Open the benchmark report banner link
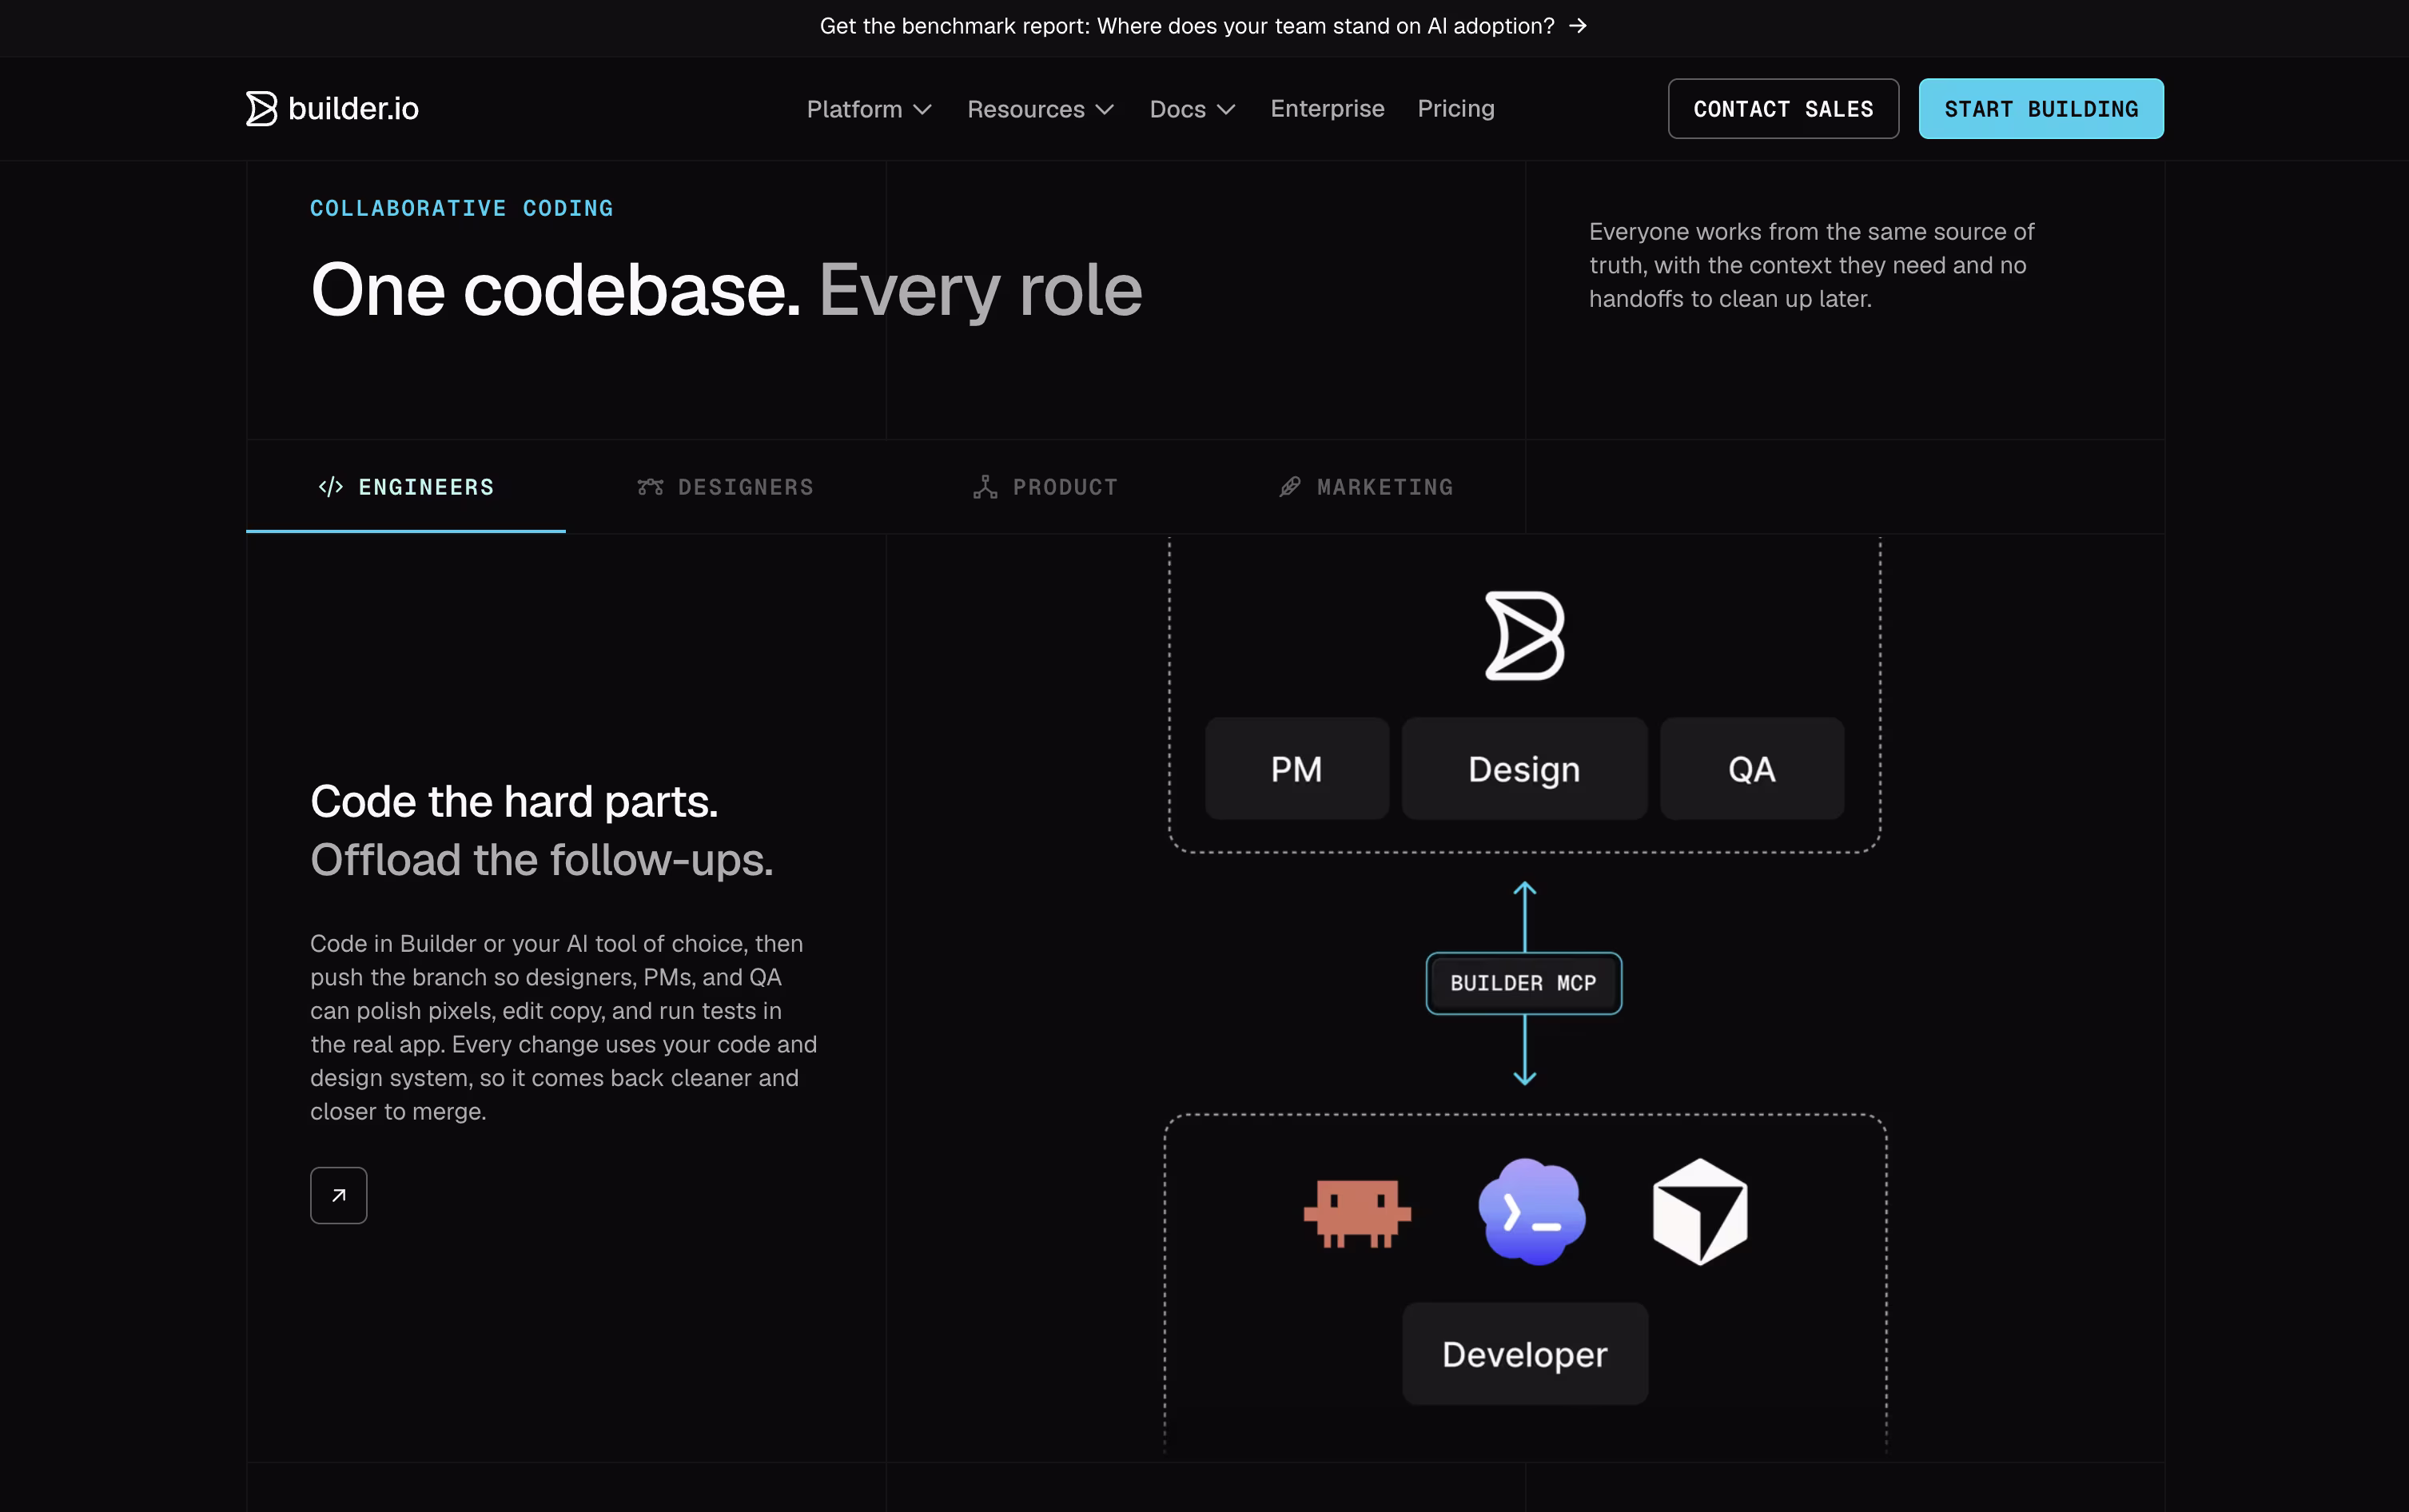Image resolution: width=2409 pixels, height=1512 pixels. pyautogui.click(x=1203, y=26)
